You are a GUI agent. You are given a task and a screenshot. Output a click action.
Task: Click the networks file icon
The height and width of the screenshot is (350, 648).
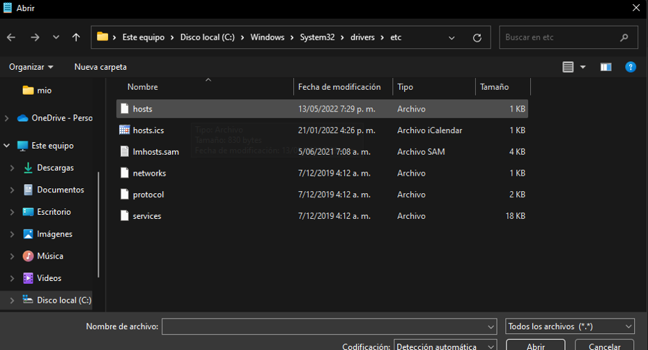pos(125,173)
